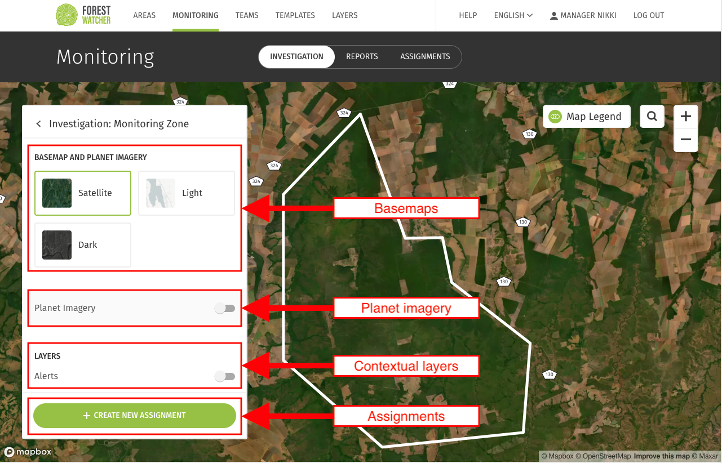Zoom in with the plus button
The height and width of the screenshot is (463, 722).
point(685,117)
